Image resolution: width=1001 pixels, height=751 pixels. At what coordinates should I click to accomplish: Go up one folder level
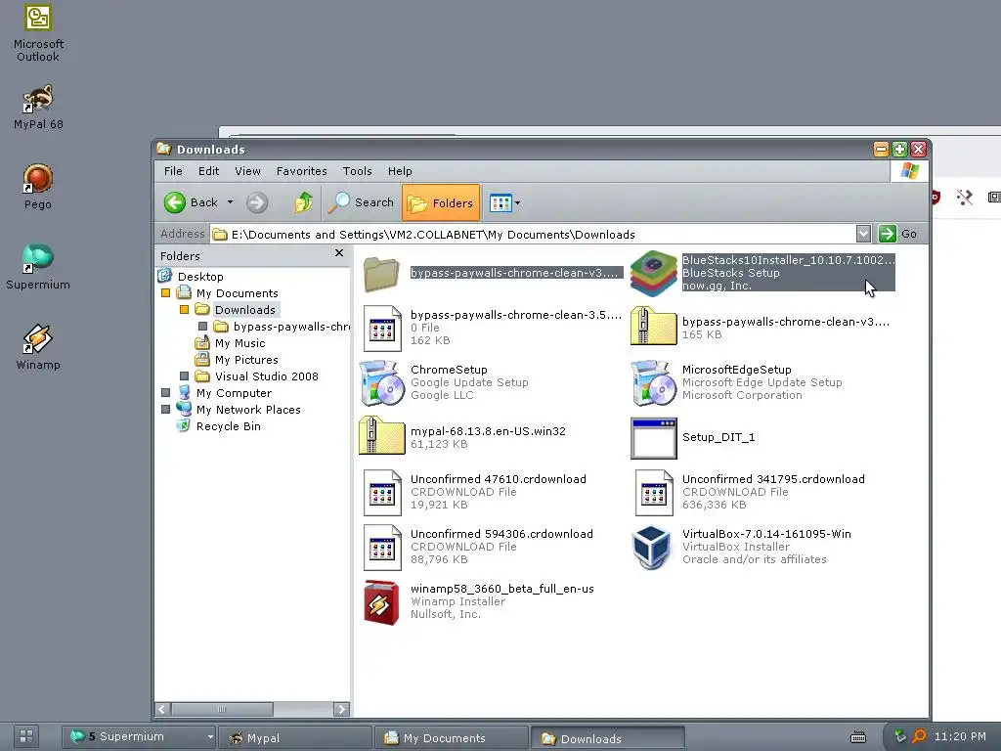pos(303,202)
